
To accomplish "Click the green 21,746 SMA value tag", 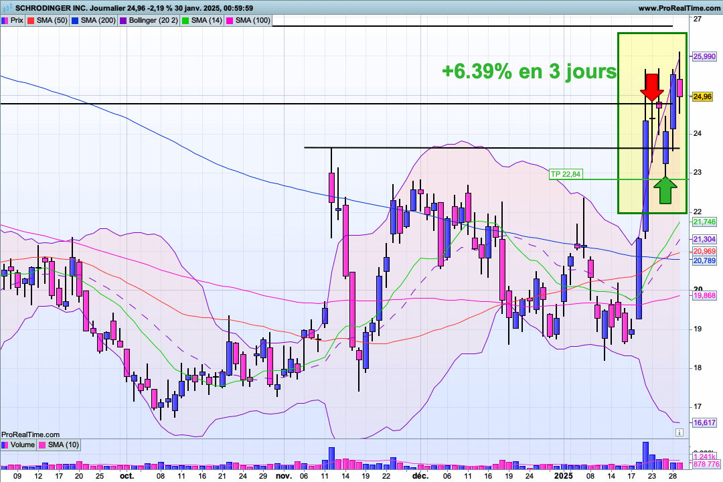I will 704,222.
